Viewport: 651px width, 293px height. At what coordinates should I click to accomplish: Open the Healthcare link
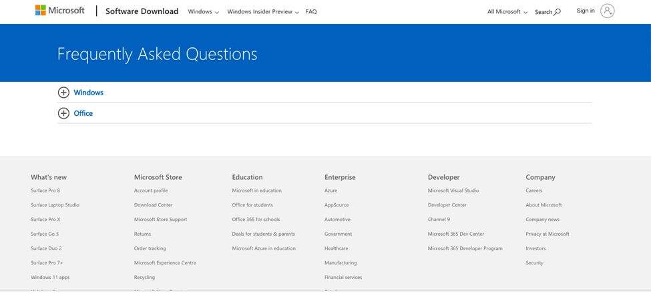tap(337, 248)
